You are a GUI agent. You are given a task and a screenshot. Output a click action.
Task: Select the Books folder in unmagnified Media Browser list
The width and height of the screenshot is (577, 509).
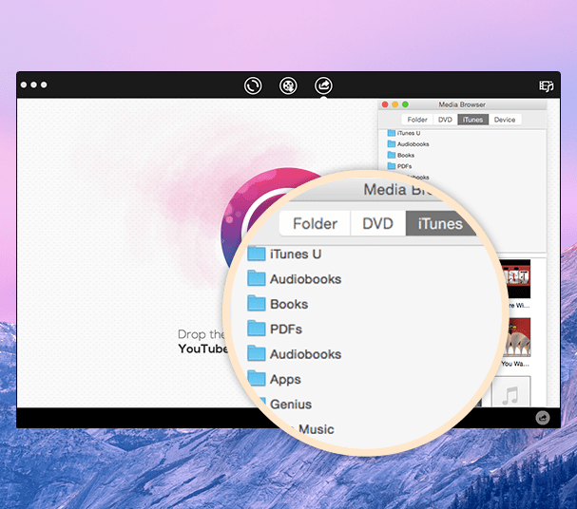click(x=401, y=155)
